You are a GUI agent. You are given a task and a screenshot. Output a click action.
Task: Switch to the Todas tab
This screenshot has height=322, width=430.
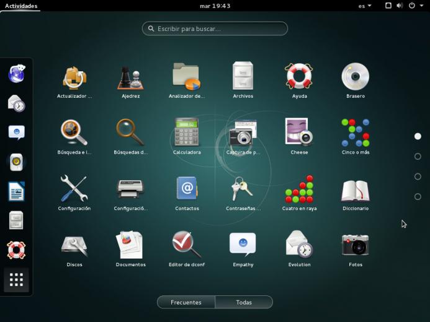coord(244,302)
